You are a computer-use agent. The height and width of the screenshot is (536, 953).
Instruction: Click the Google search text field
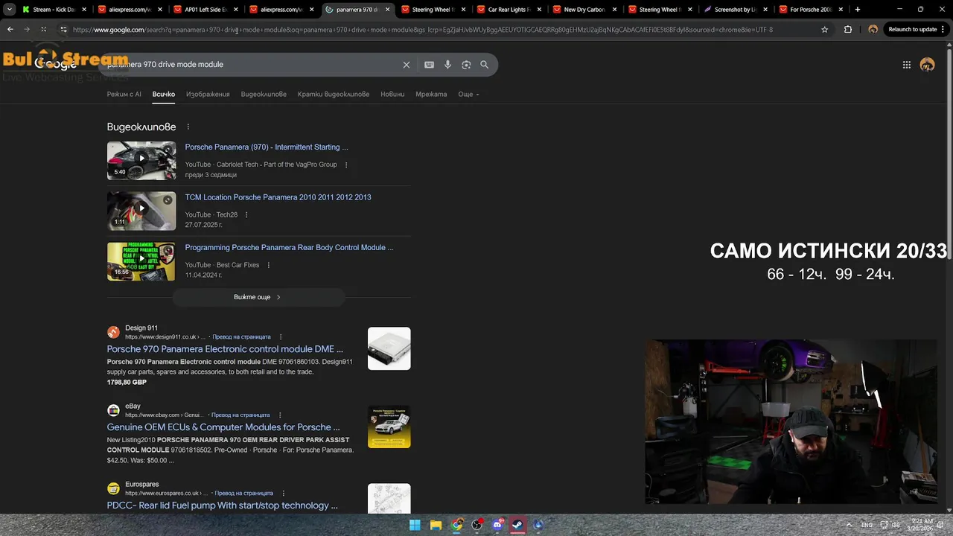[x=249, y=65]
